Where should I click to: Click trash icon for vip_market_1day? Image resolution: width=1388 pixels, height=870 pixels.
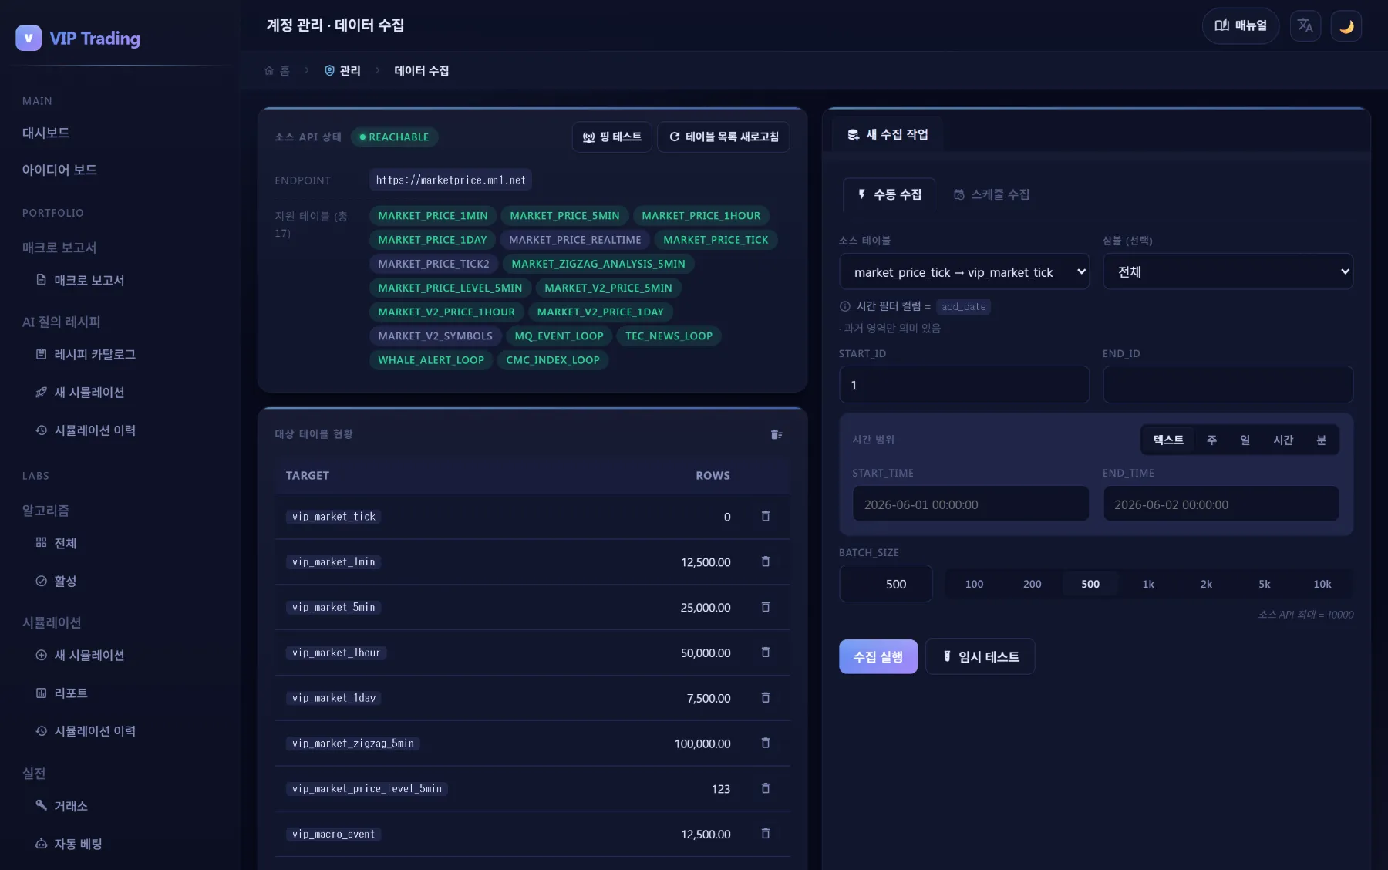click(x=766, y=698)
